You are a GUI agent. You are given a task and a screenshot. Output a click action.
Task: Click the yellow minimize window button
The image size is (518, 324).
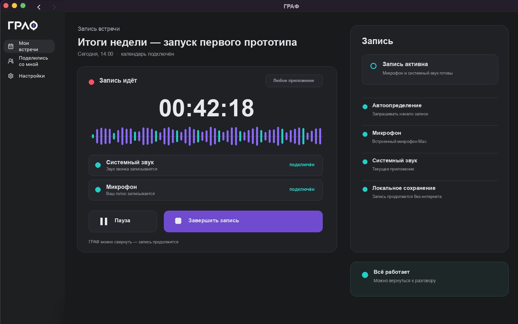tap(14, 6)
